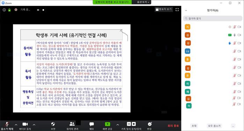
Task: Click the meeting info icon top-left
Action: (4, 10)
